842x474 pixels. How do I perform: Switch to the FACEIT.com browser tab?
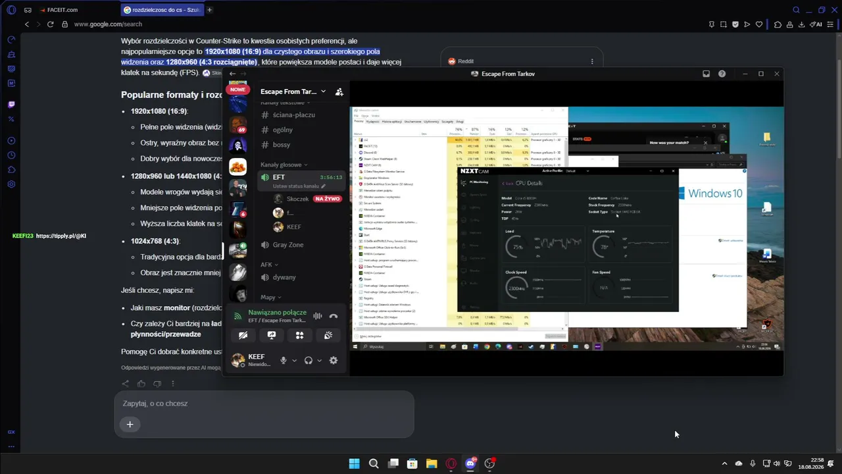pos(76,10)
